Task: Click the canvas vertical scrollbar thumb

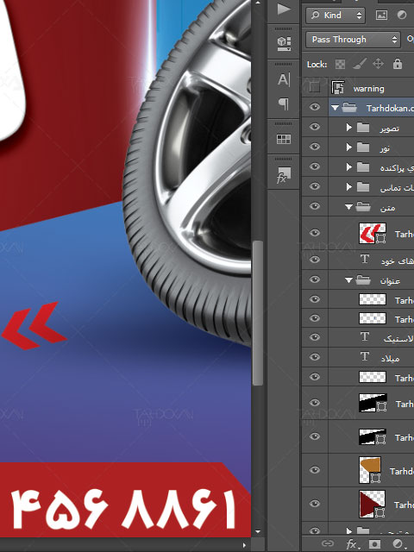Action: coord(258,312)
